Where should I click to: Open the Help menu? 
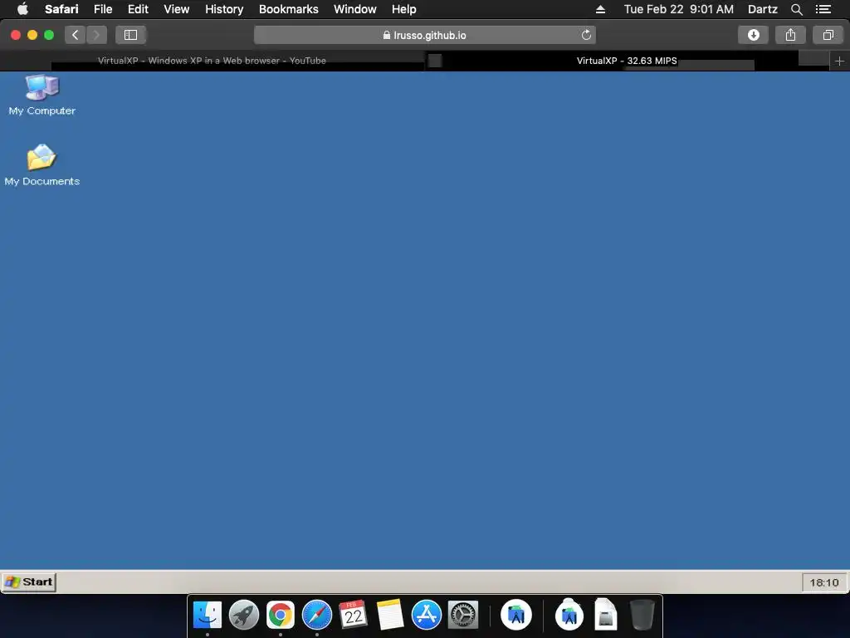click(x=404, y=9)
